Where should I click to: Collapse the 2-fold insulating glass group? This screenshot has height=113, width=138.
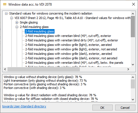click(17, 27)
